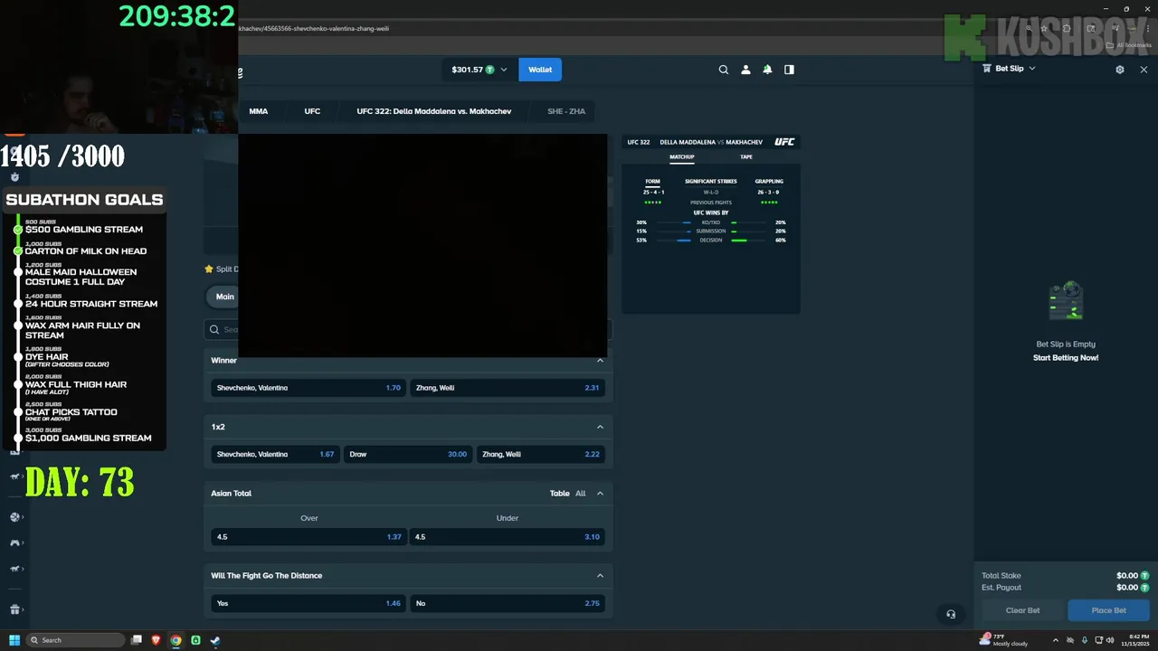
Task: Select the FORM stats tab
Action: (652, 182)
